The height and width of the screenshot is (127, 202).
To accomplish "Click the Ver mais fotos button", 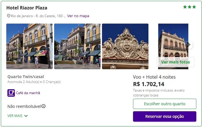I will pyautogui.click(x=175, y=62).
